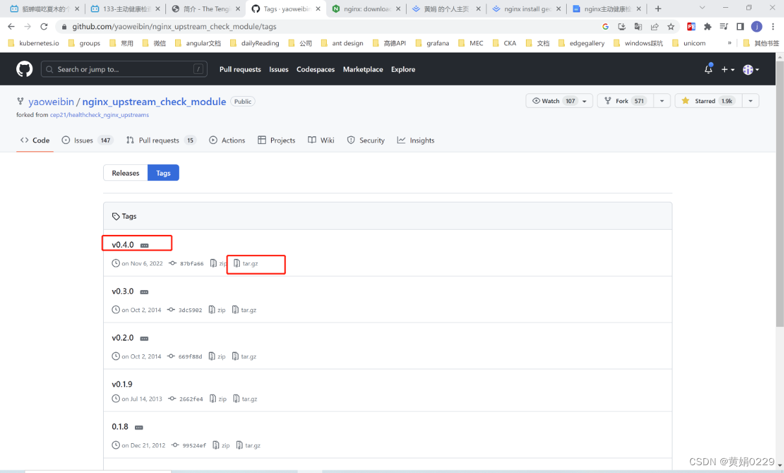
Task: Open forked-from cep21 repository link
Action: (99, 115)
